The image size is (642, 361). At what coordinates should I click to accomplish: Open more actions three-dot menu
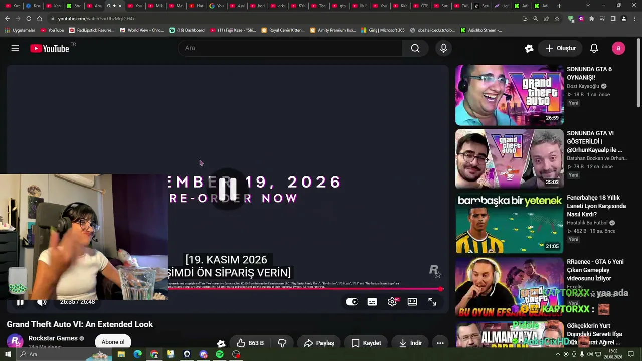[x=440, y=343]
